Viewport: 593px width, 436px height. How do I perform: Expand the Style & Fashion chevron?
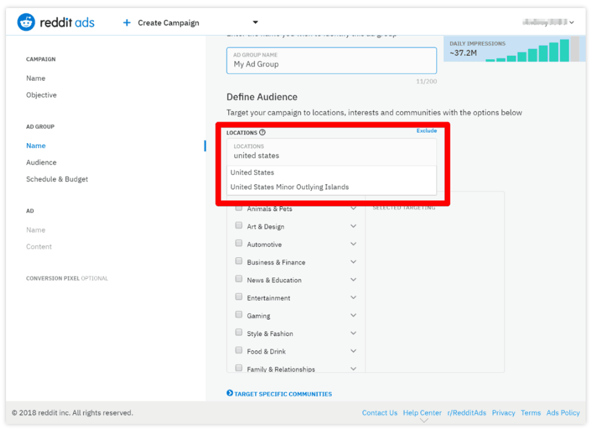coord(353,333)
